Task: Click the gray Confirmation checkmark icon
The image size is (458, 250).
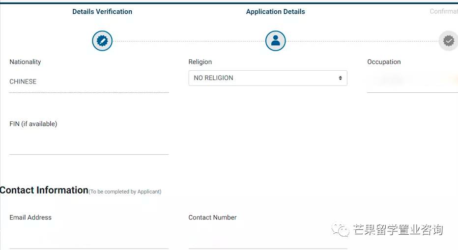Action: coord(448,41)
